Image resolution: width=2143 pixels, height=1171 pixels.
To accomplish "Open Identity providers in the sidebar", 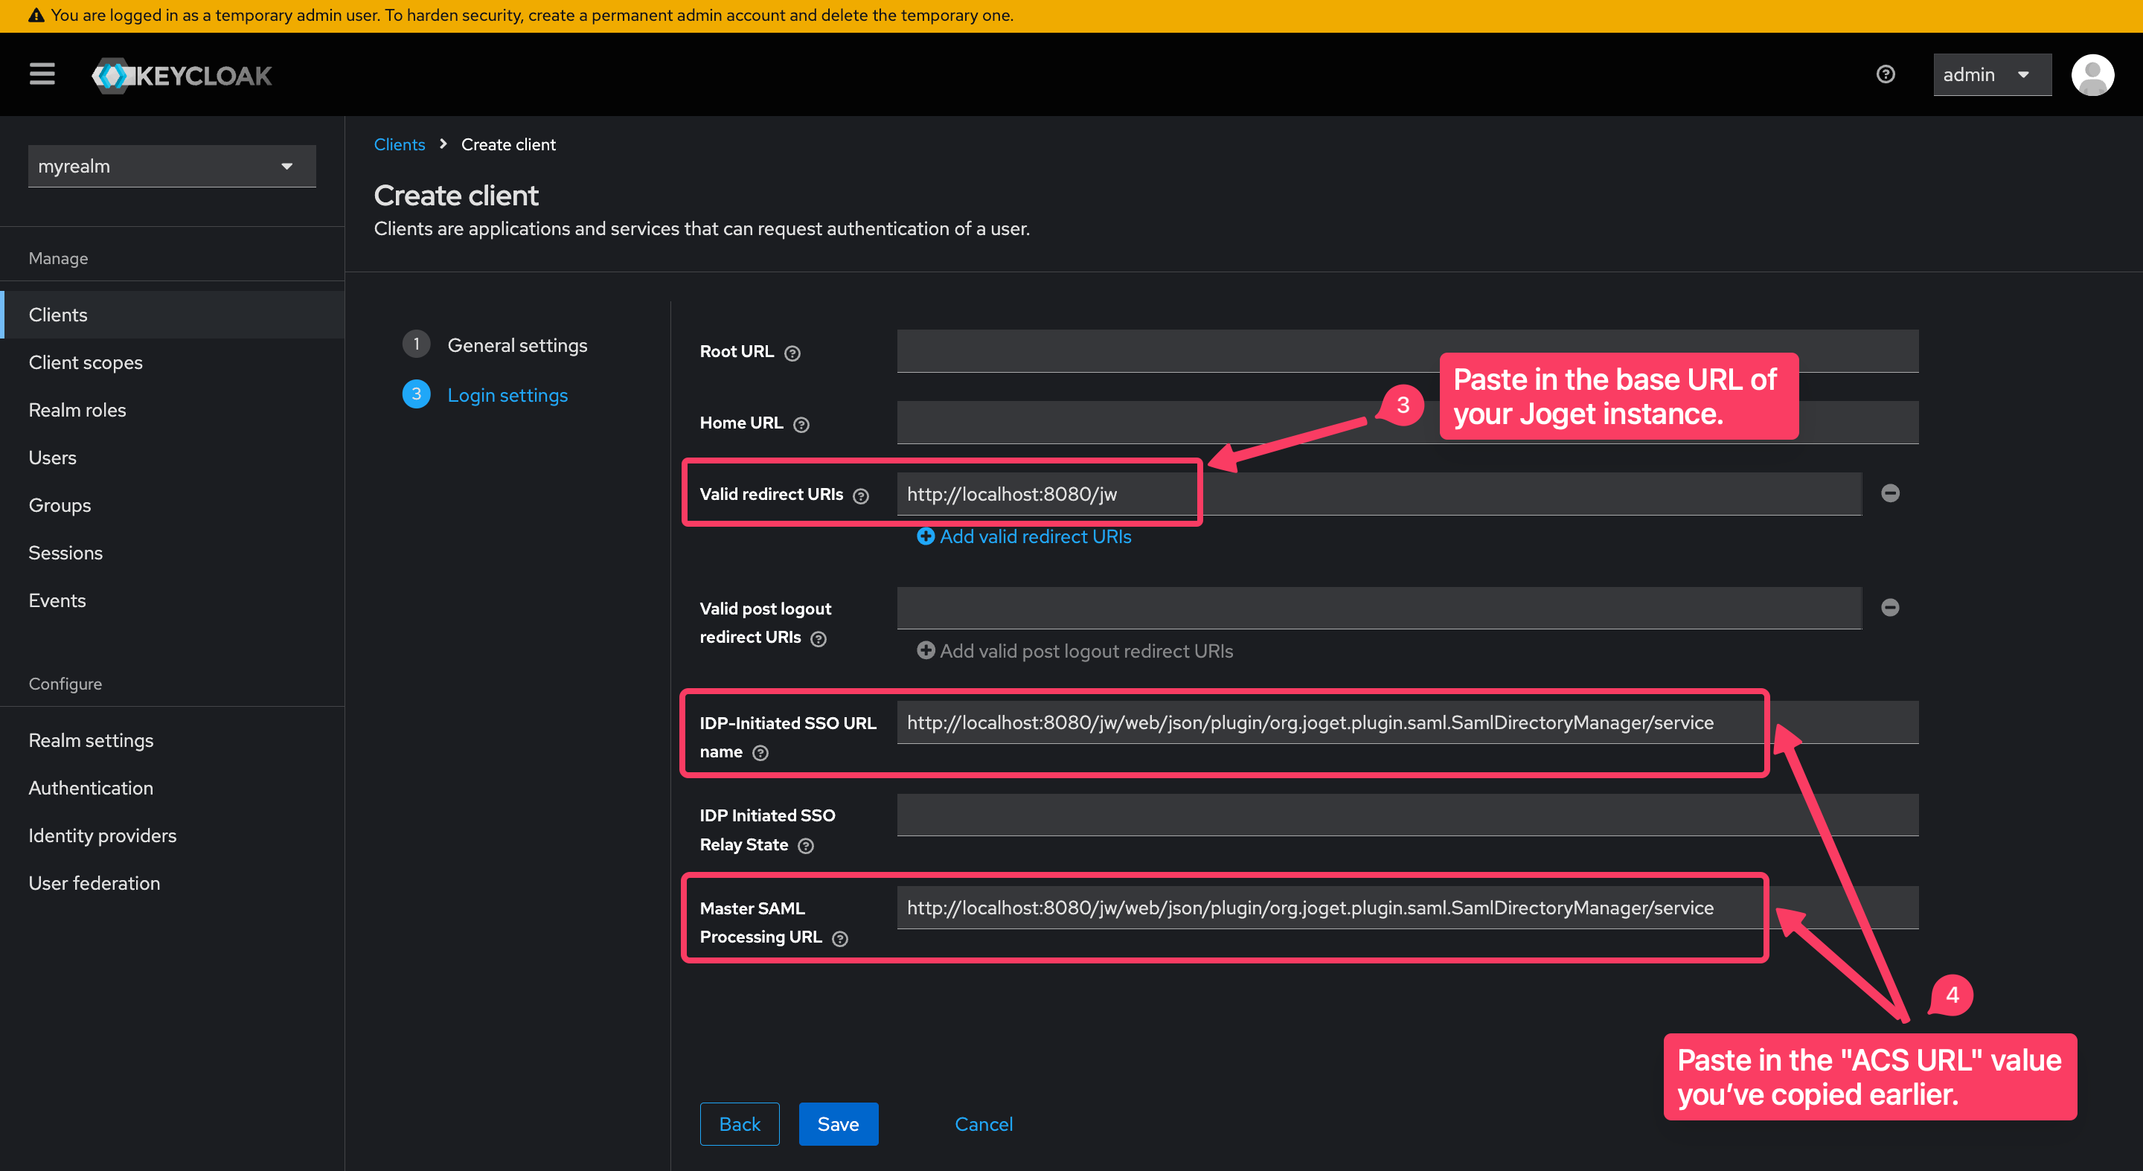I will click(172, 835).
